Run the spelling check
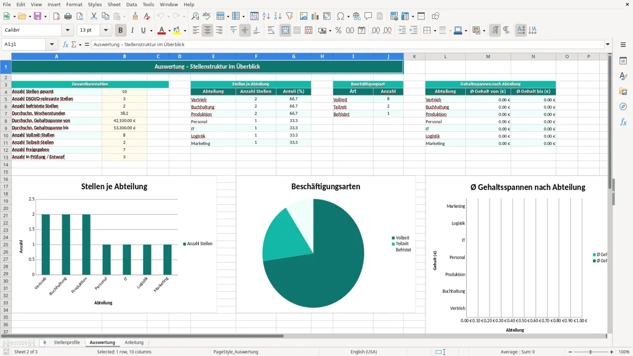The image size is (633, 356). [207, 16]
